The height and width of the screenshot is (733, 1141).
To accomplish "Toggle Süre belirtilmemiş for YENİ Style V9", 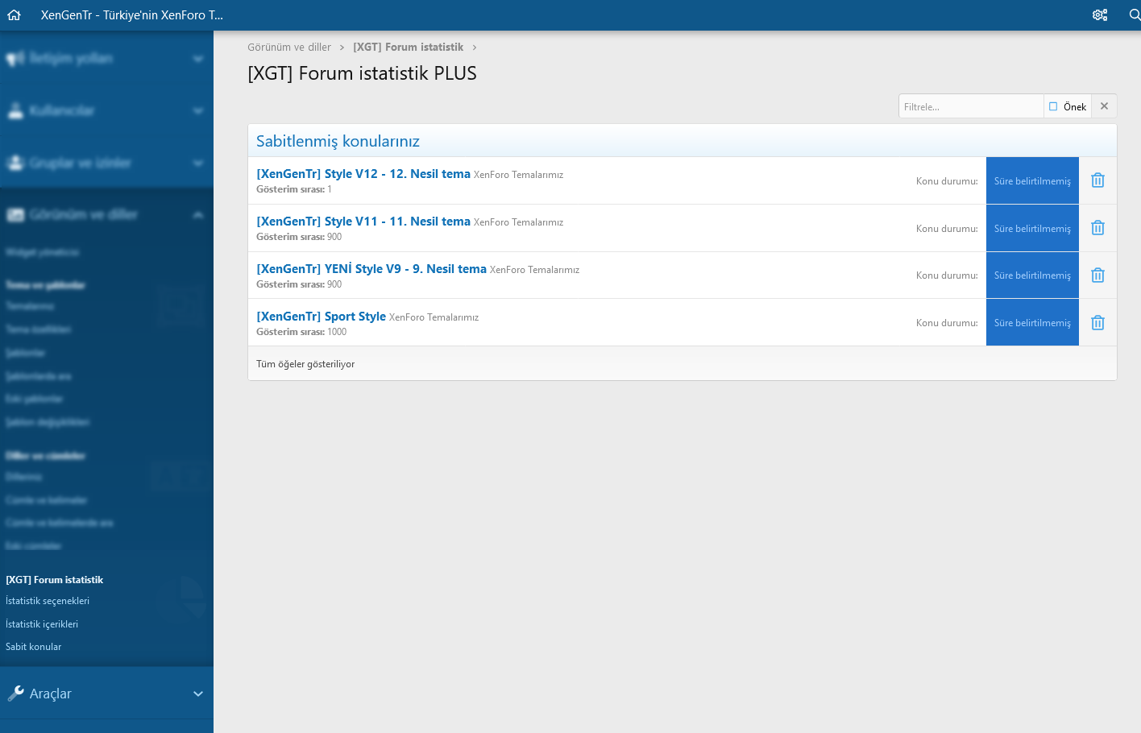I will coord(1031,275).
